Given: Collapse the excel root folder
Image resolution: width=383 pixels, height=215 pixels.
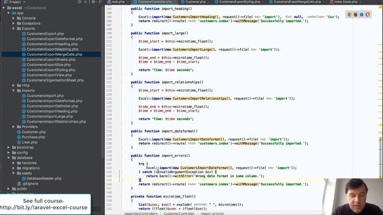Looking at the screenshot, I should tap(4, 8).
